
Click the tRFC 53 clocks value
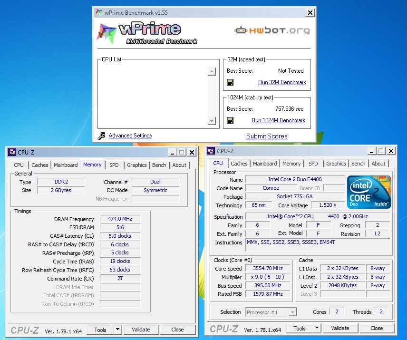[120, 270]
